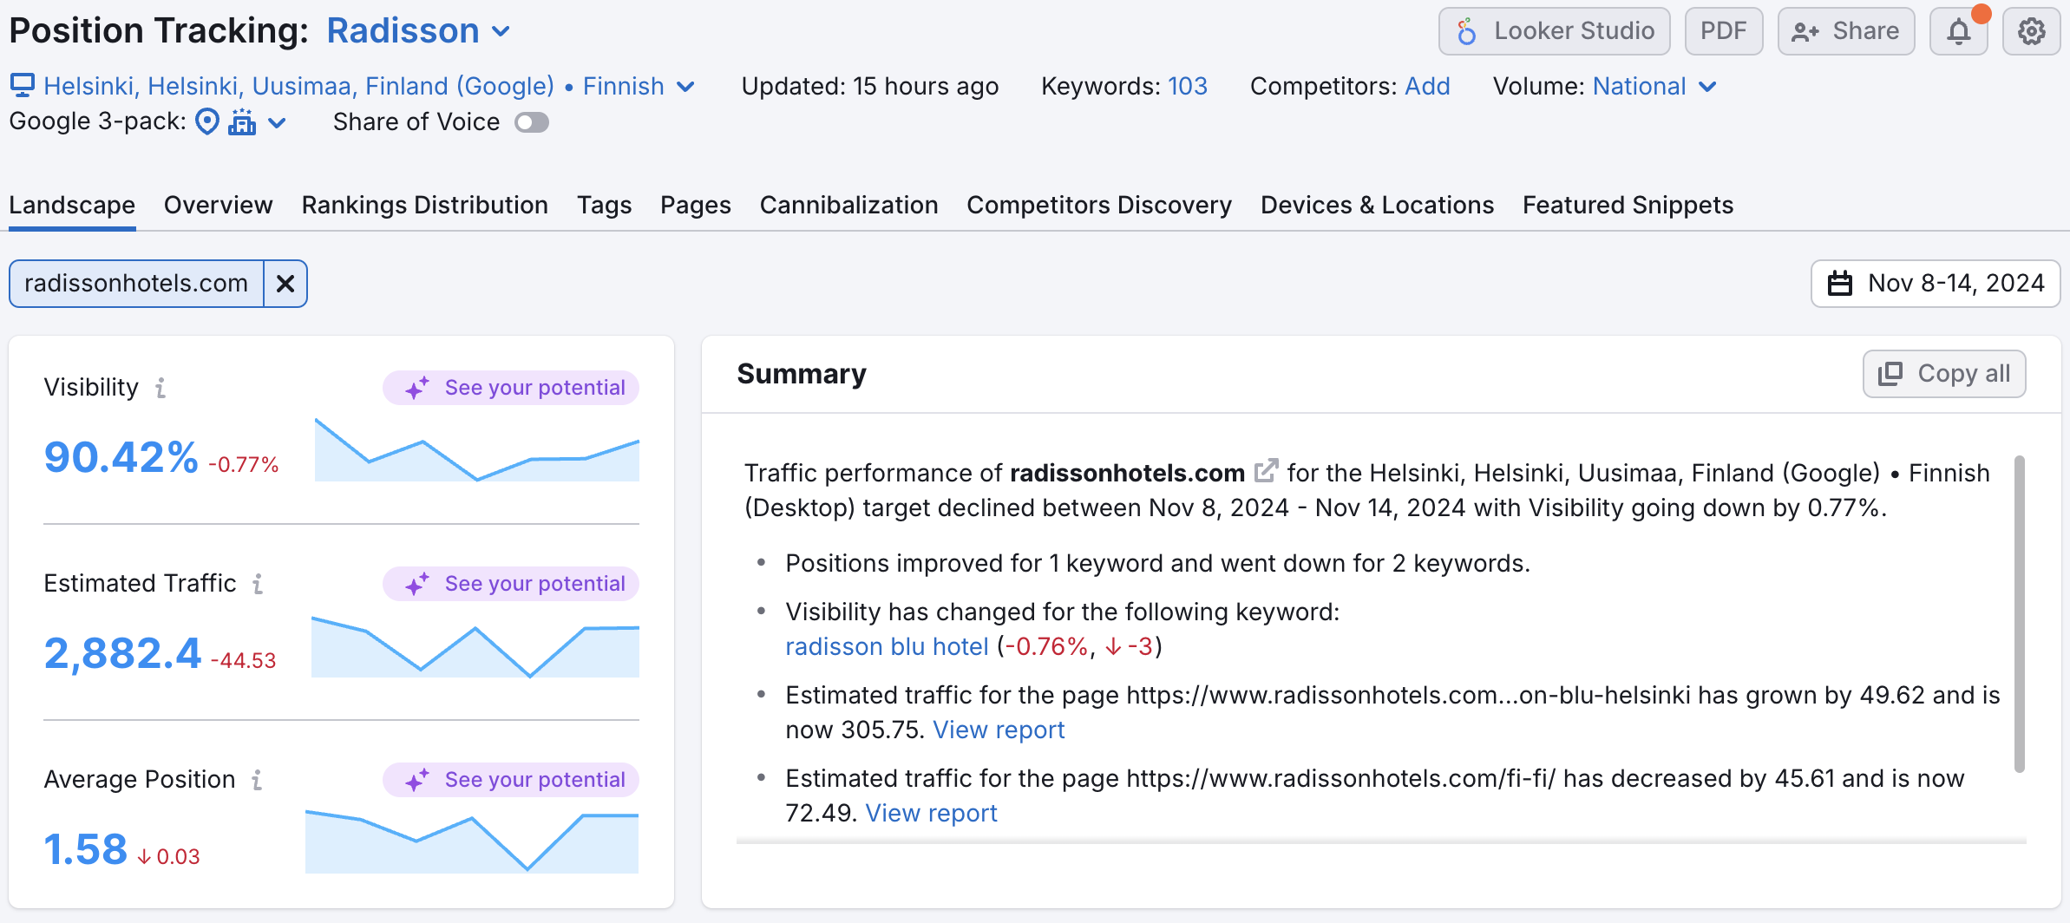Click See your potential for Average Position
This screenshot has height=923, width=2070.
coord(511,780)
